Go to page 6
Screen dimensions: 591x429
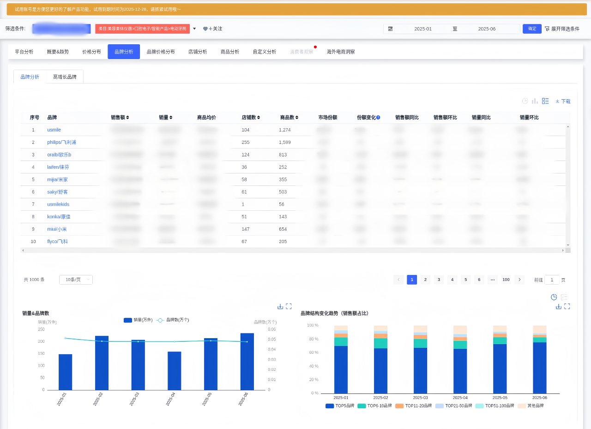coord(479,280)
